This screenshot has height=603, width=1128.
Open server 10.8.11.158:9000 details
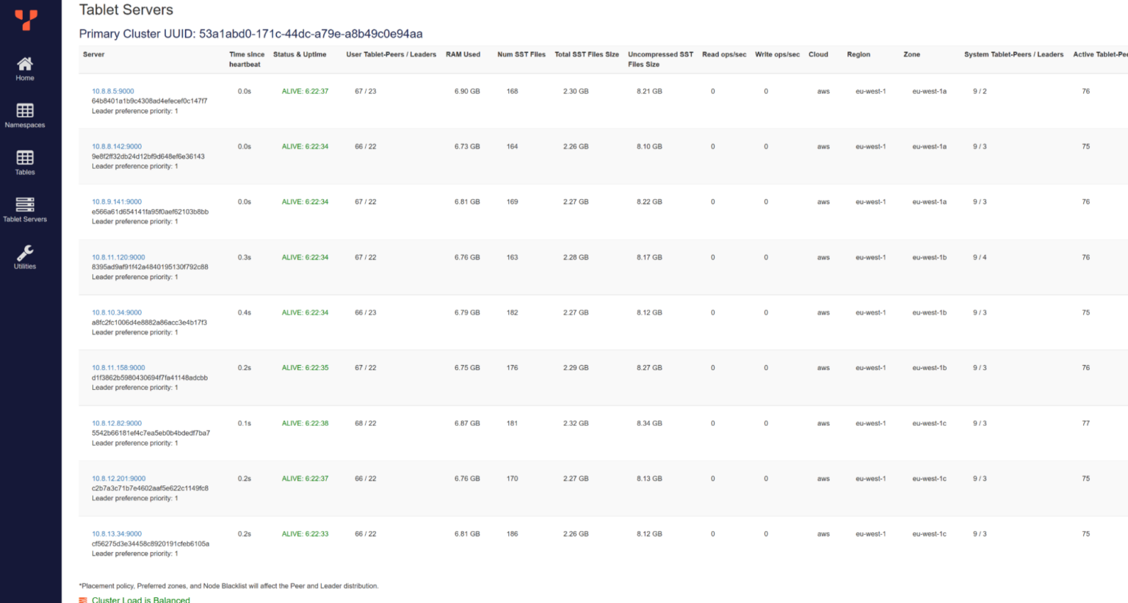pyautogui.click(x=118, y=367)
